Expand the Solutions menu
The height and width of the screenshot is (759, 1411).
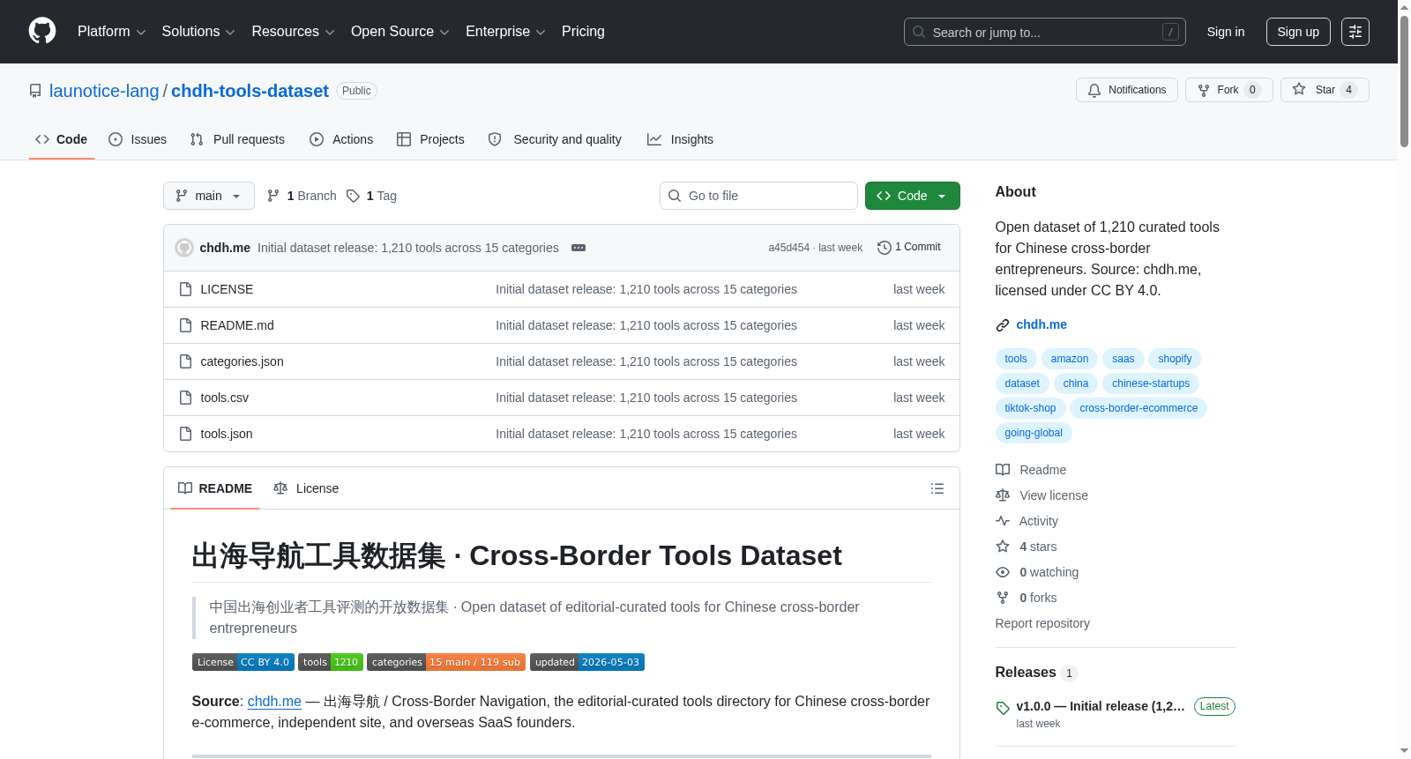[x=198, y=32]
